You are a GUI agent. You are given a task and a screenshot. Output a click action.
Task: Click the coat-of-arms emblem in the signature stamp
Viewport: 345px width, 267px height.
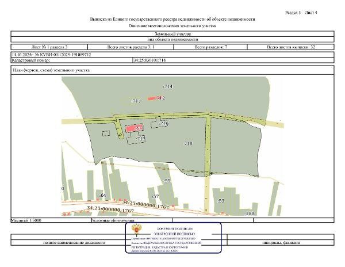[x=135, y=230]
